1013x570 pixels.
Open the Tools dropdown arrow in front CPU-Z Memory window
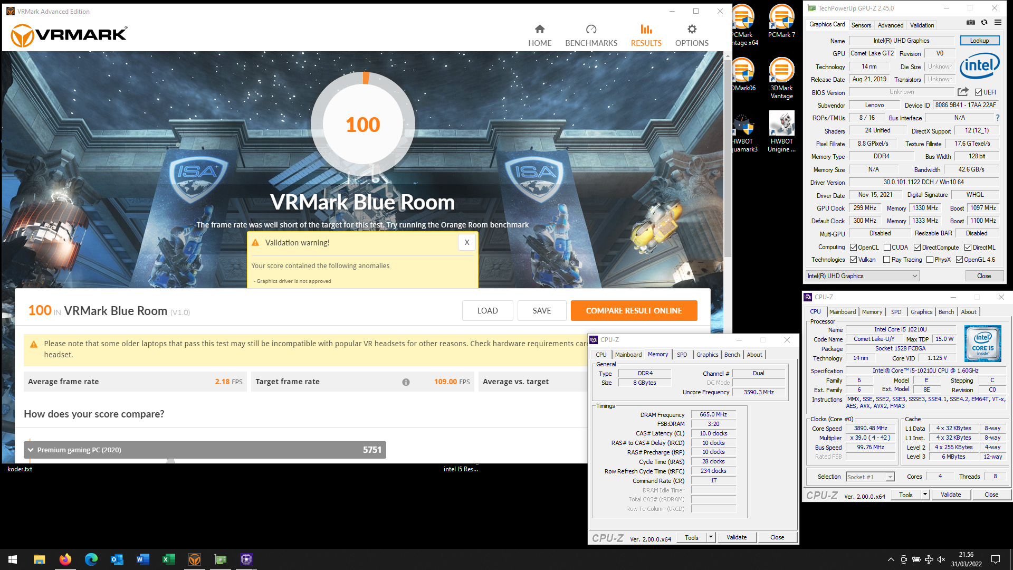711,537
